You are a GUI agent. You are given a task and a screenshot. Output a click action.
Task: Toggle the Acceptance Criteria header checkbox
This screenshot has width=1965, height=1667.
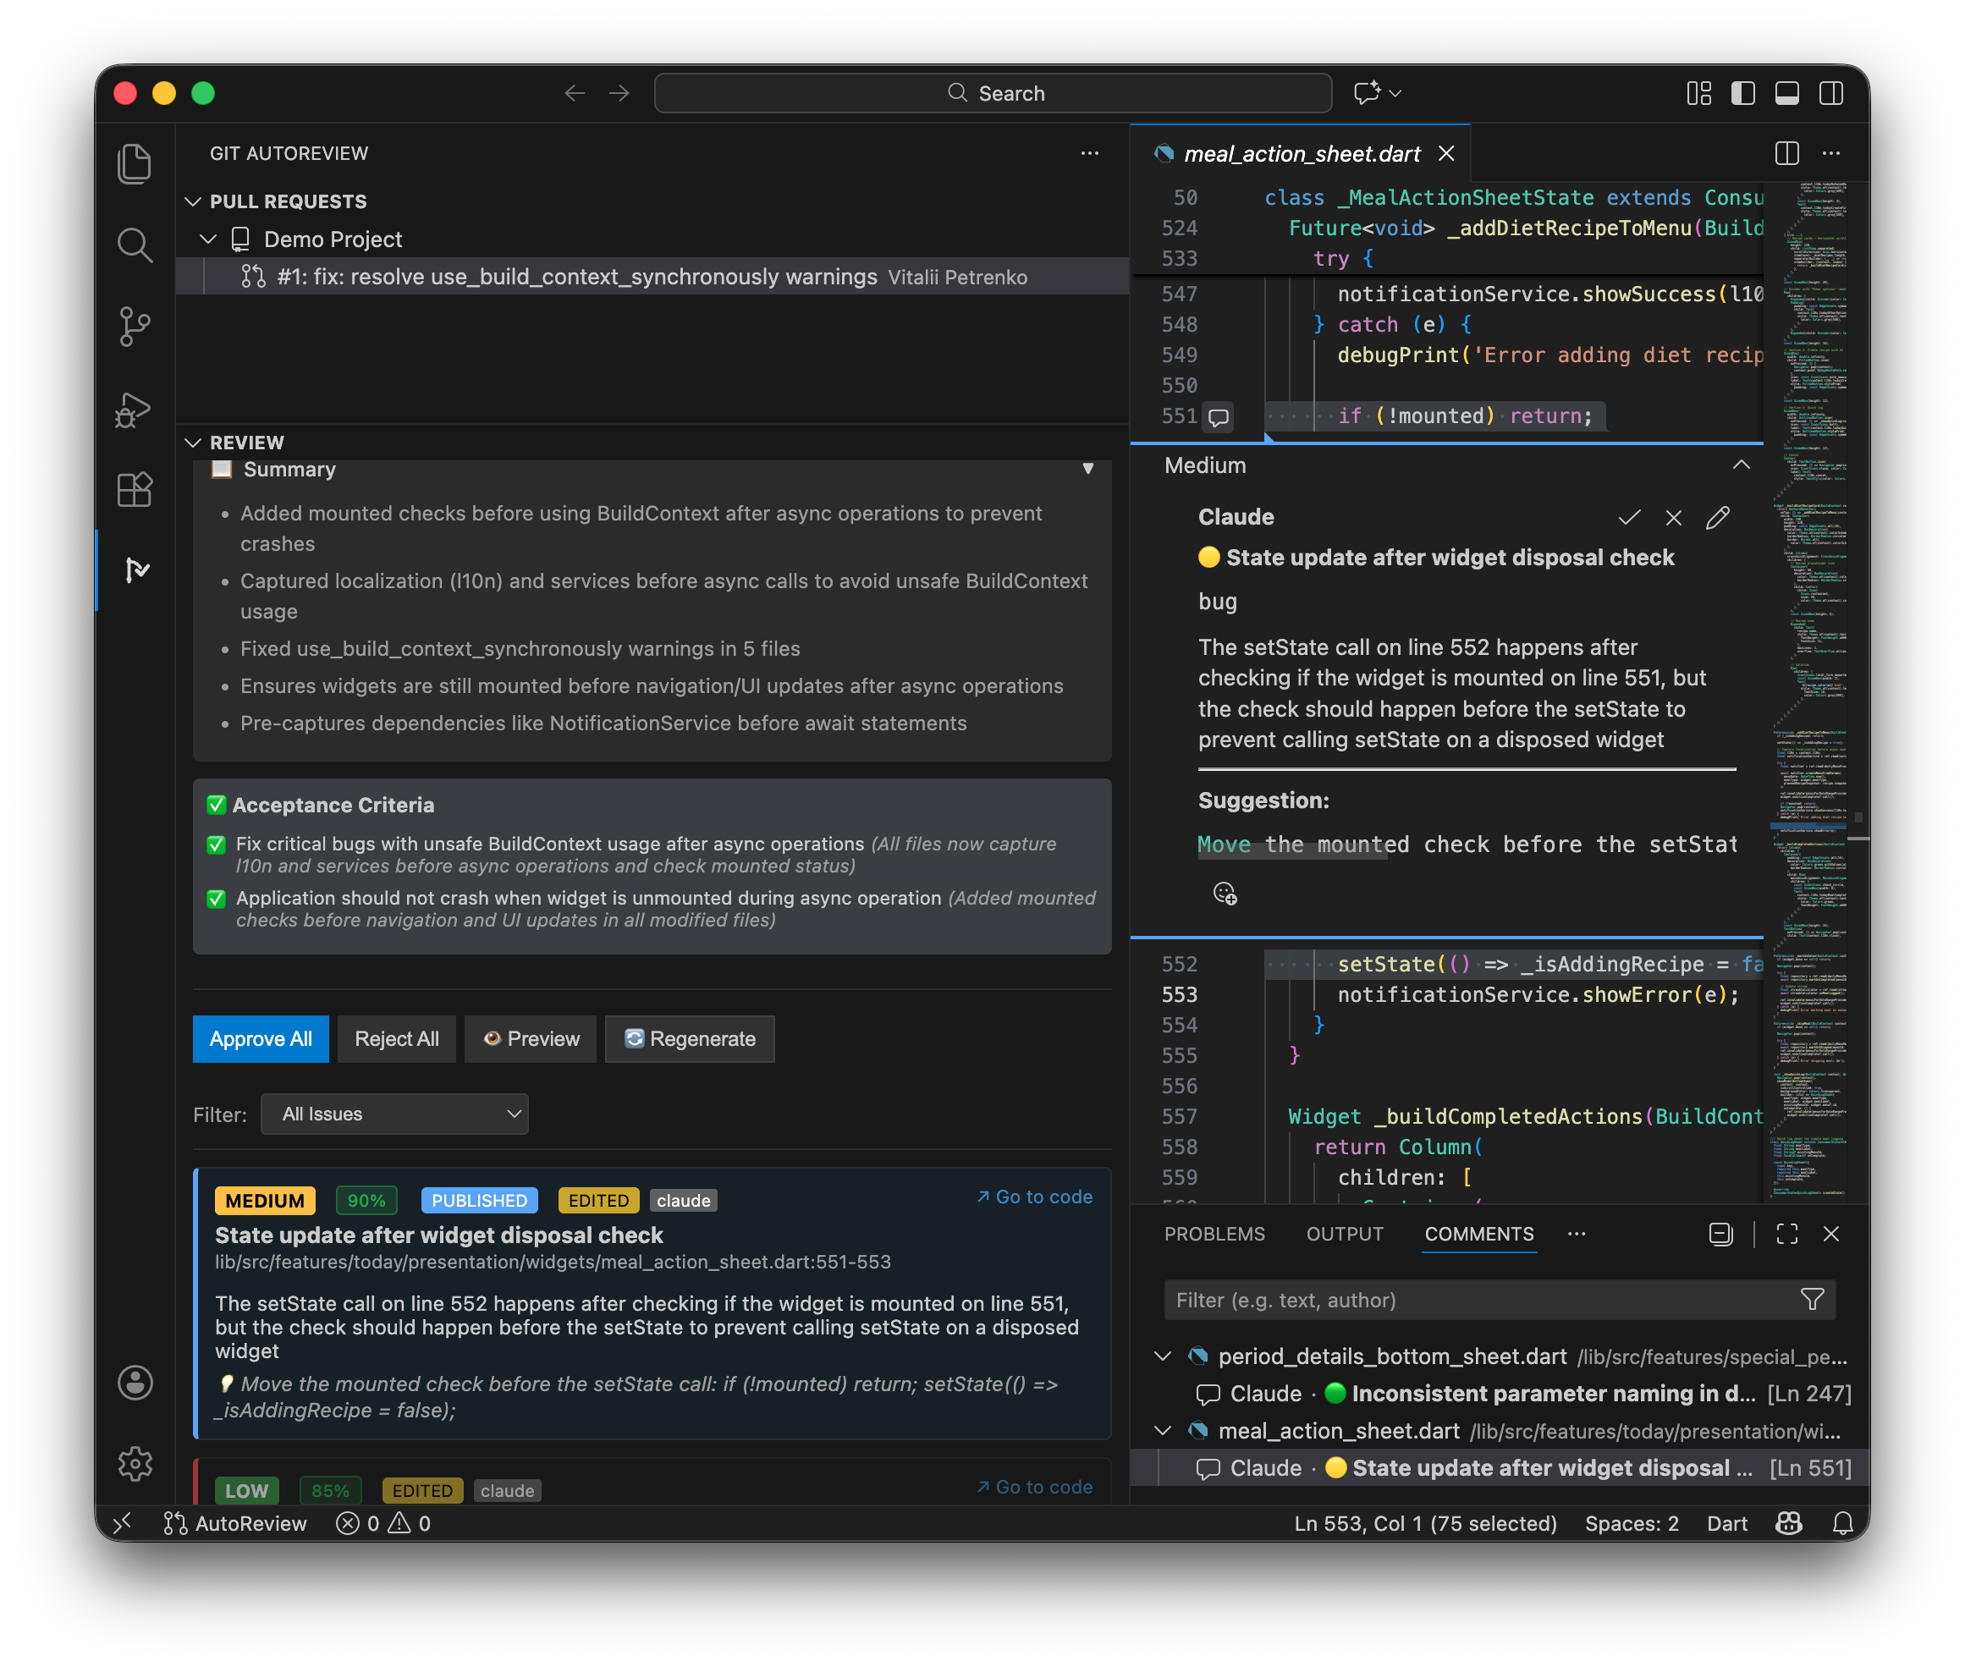click(x=217, y=804)
